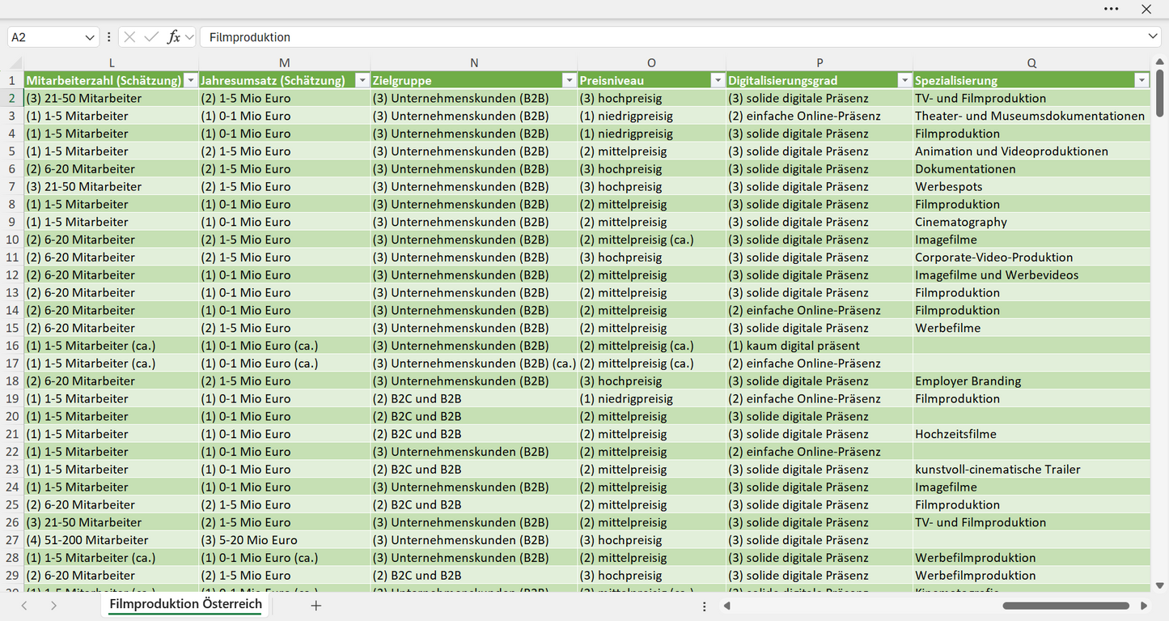Open the Name Box options dots
The width and height of the screenshot is (1169, 621).
point(109,37)
